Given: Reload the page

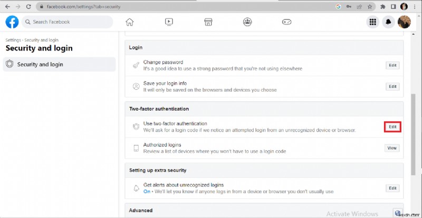Looking at the screenshot, I should (28, 7).
